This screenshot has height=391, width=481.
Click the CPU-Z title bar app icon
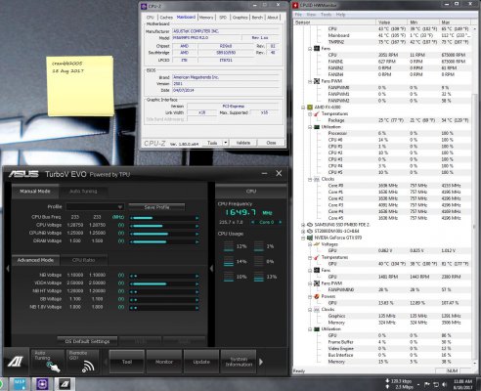pos(144,6)
